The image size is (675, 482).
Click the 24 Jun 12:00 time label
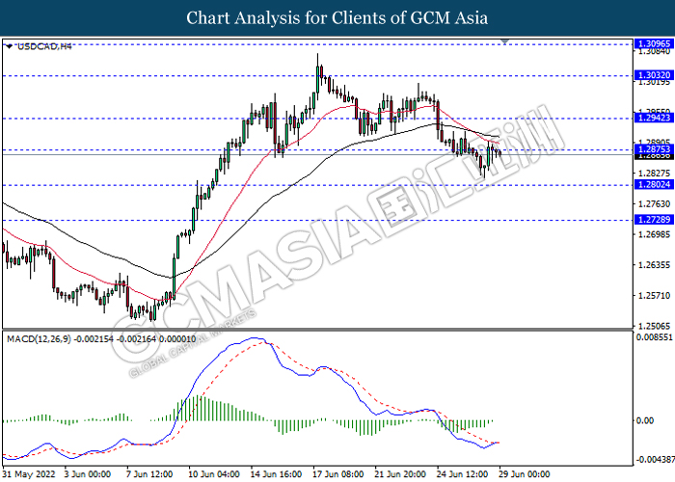462,474
